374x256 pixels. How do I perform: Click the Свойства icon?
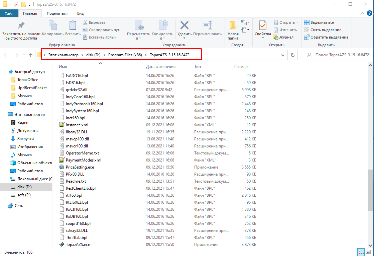click(x=263, y=25)
